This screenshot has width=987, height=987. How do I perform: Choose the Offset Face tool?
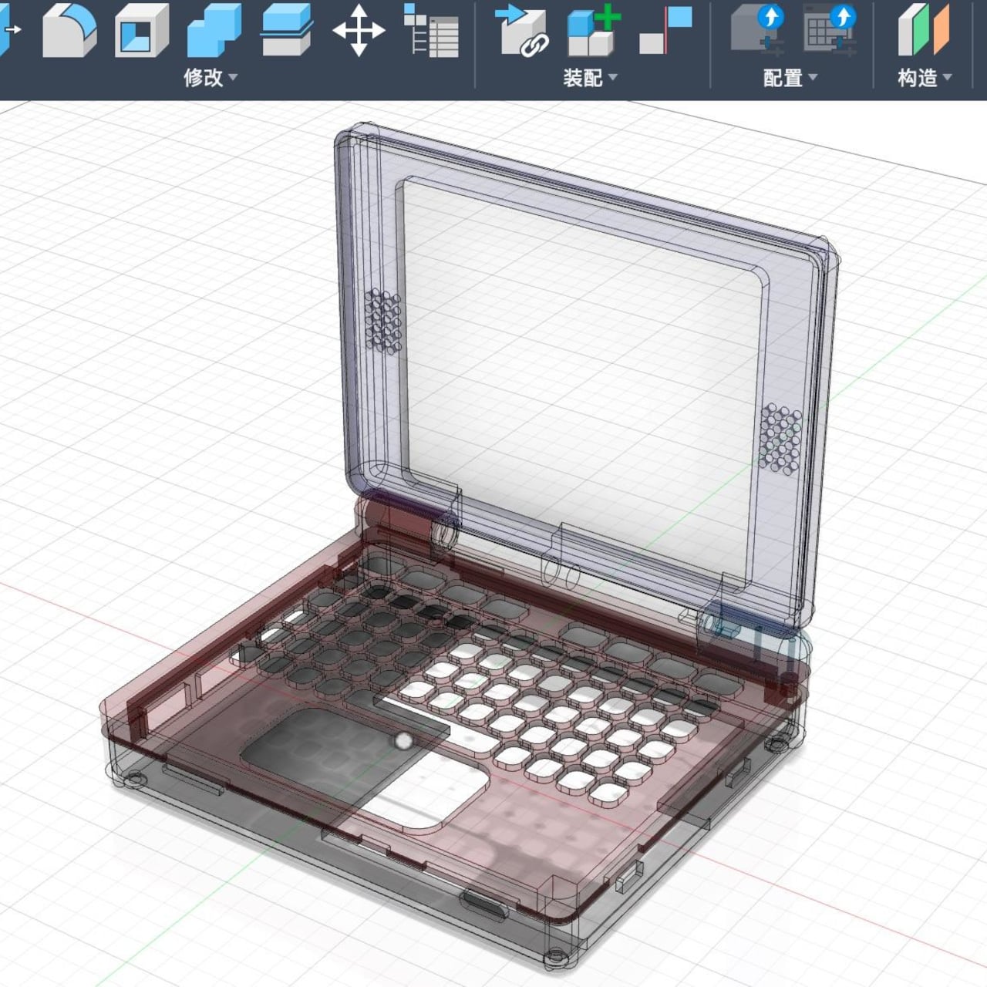click(286, 32)
